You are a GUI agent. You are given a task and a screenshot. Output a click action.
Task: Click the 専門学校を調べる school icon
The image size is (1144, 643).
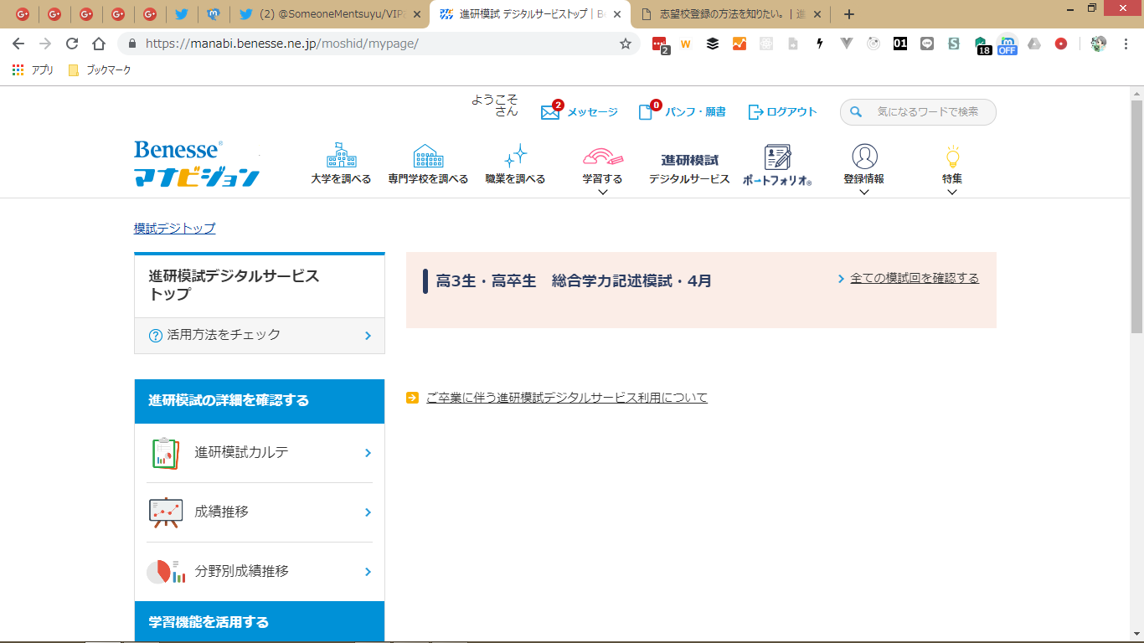tap(428, 156)
